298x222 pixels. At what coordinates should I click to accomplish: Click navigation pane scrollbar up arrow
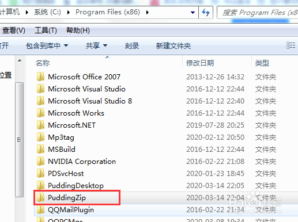click(20, 60)
